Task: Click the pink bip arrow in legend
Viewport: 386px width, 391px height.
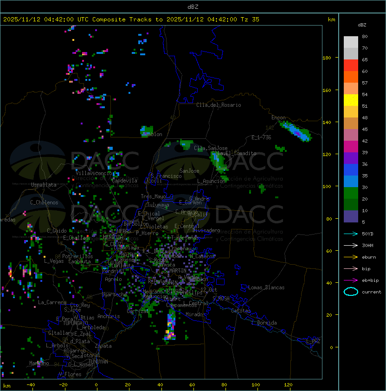Action: point(351,268)
